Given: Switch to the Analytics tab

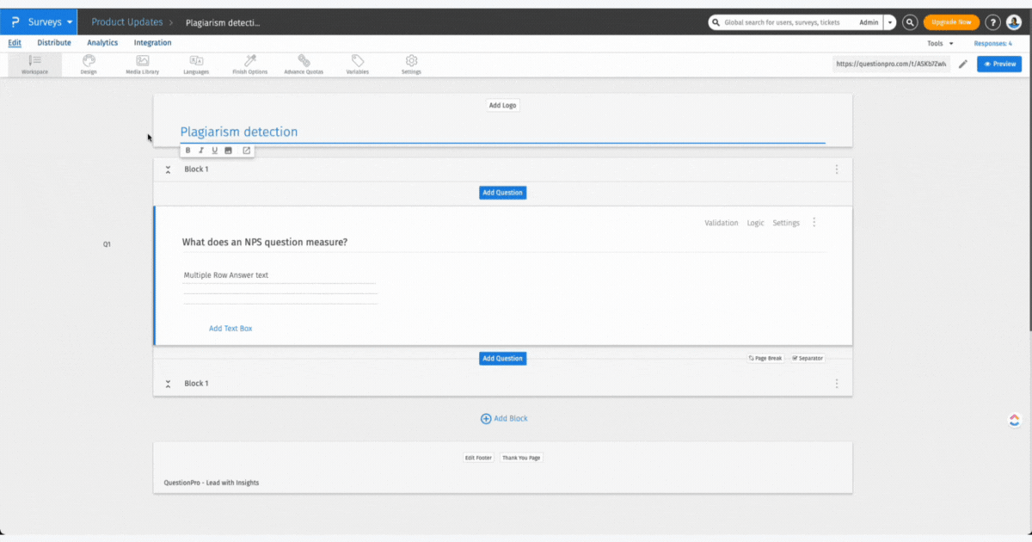Looking at the screenshot, I should coord(102,43).
